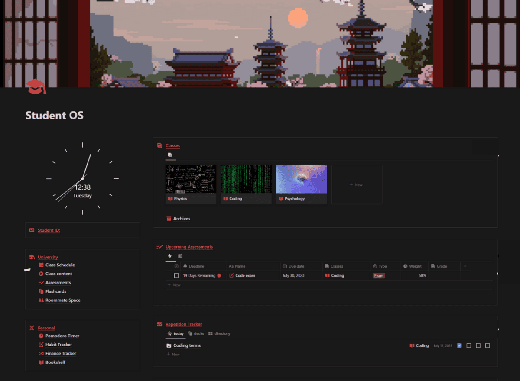Click the Bookshelf book icon
The height and width of the screenshot is (381, 520).
click(41, 362)
